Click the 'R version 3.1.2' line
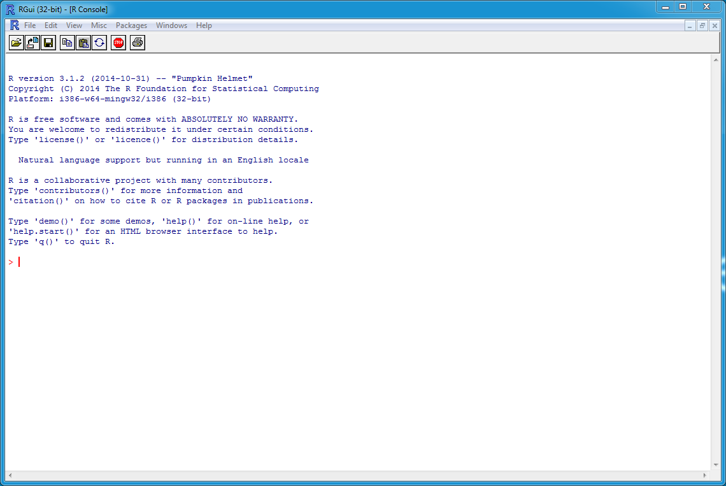This screenshot has height=486, width=726. tap(130, 79)
